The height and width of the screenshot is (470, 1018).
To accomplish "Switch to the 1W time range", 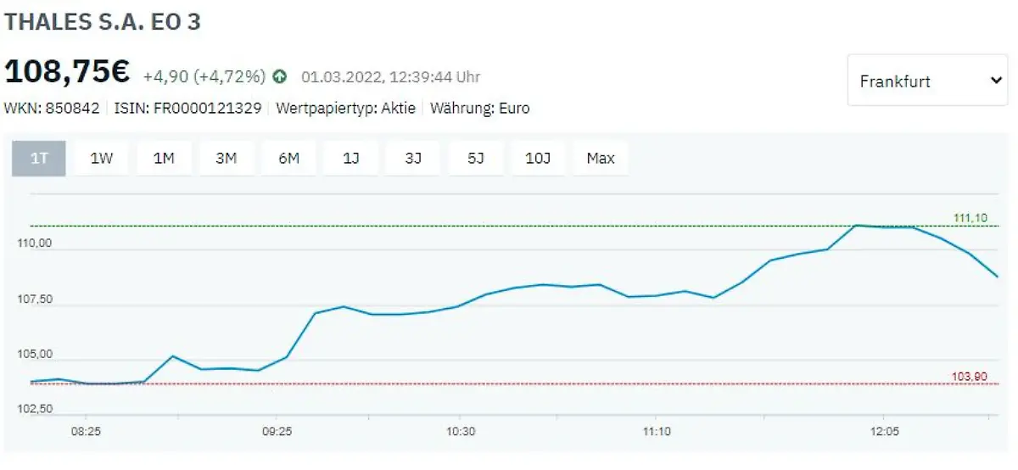I will (102, 159).
